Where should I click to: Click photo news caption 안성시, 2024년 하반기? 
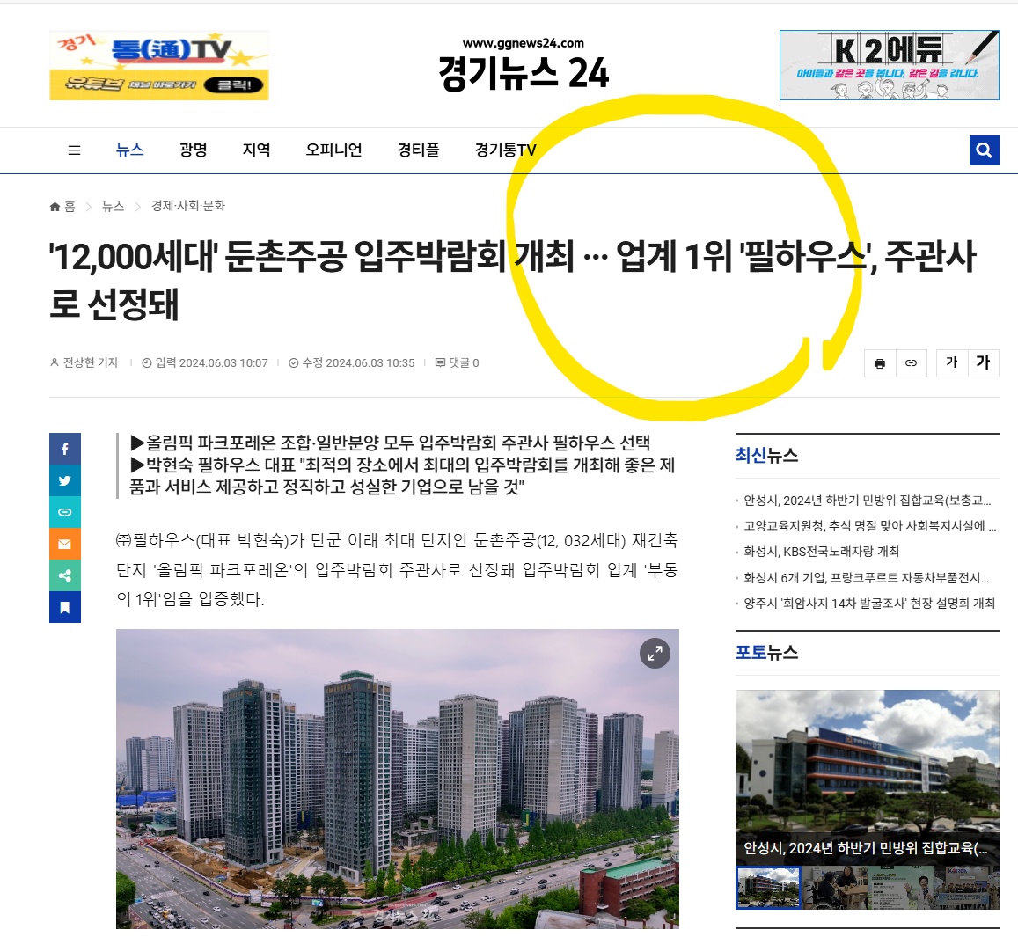[x=866, y=849]
